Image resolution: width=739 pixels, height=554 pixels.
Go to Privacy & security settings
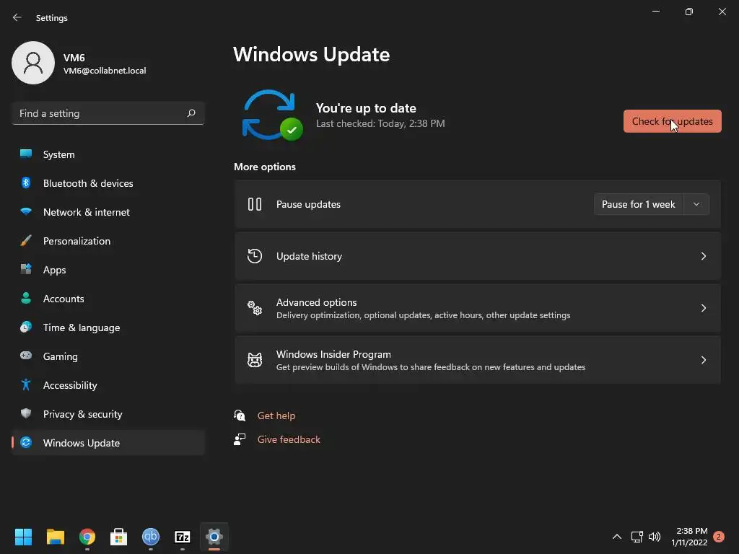108,414
